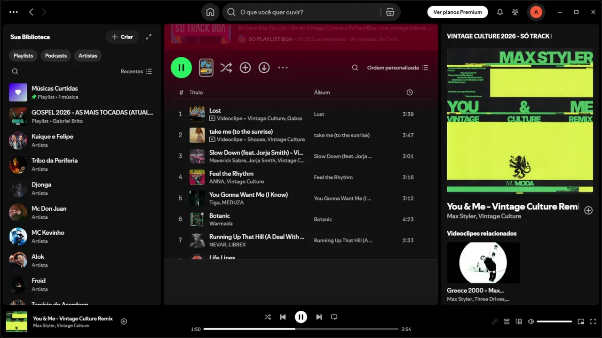Download the playlist arrow icon
This screenshot has height=338, width=602.
pyautogui.click(x=264, y=68)
